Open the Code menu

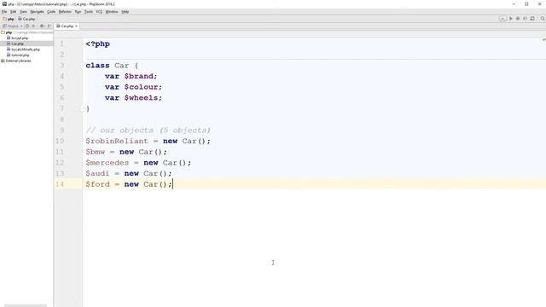(51, 12)
